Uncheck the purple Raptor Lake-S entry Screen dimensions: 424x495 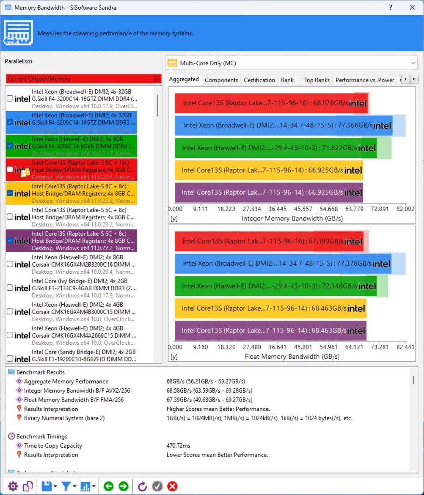pos(10,240)
